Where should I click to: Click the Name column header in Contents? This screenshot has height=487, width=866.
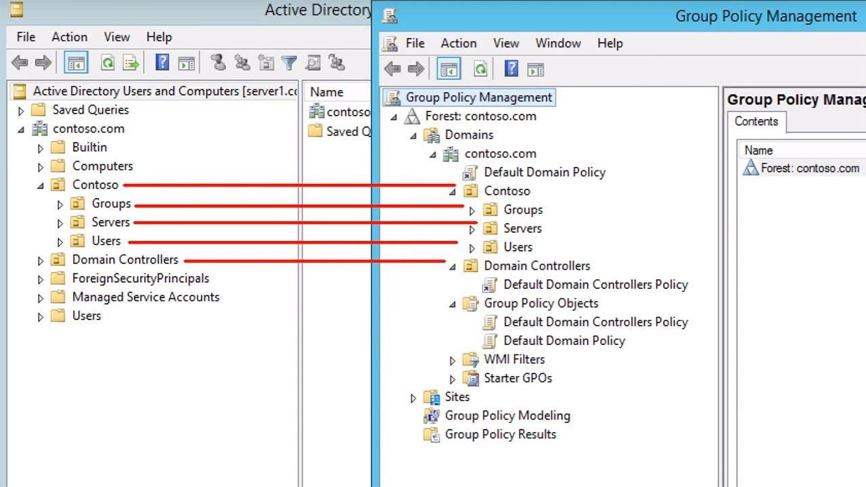pos(758,150)
